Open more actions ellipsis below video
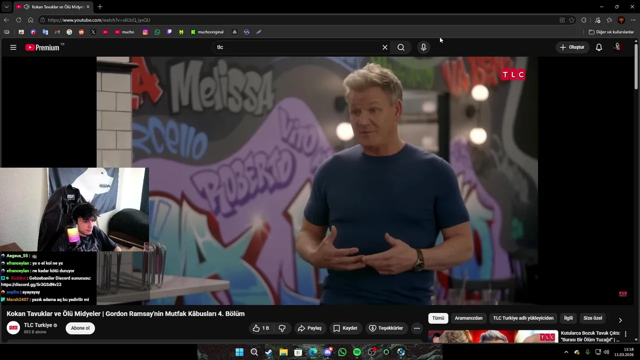 click(x=417, y=328)
